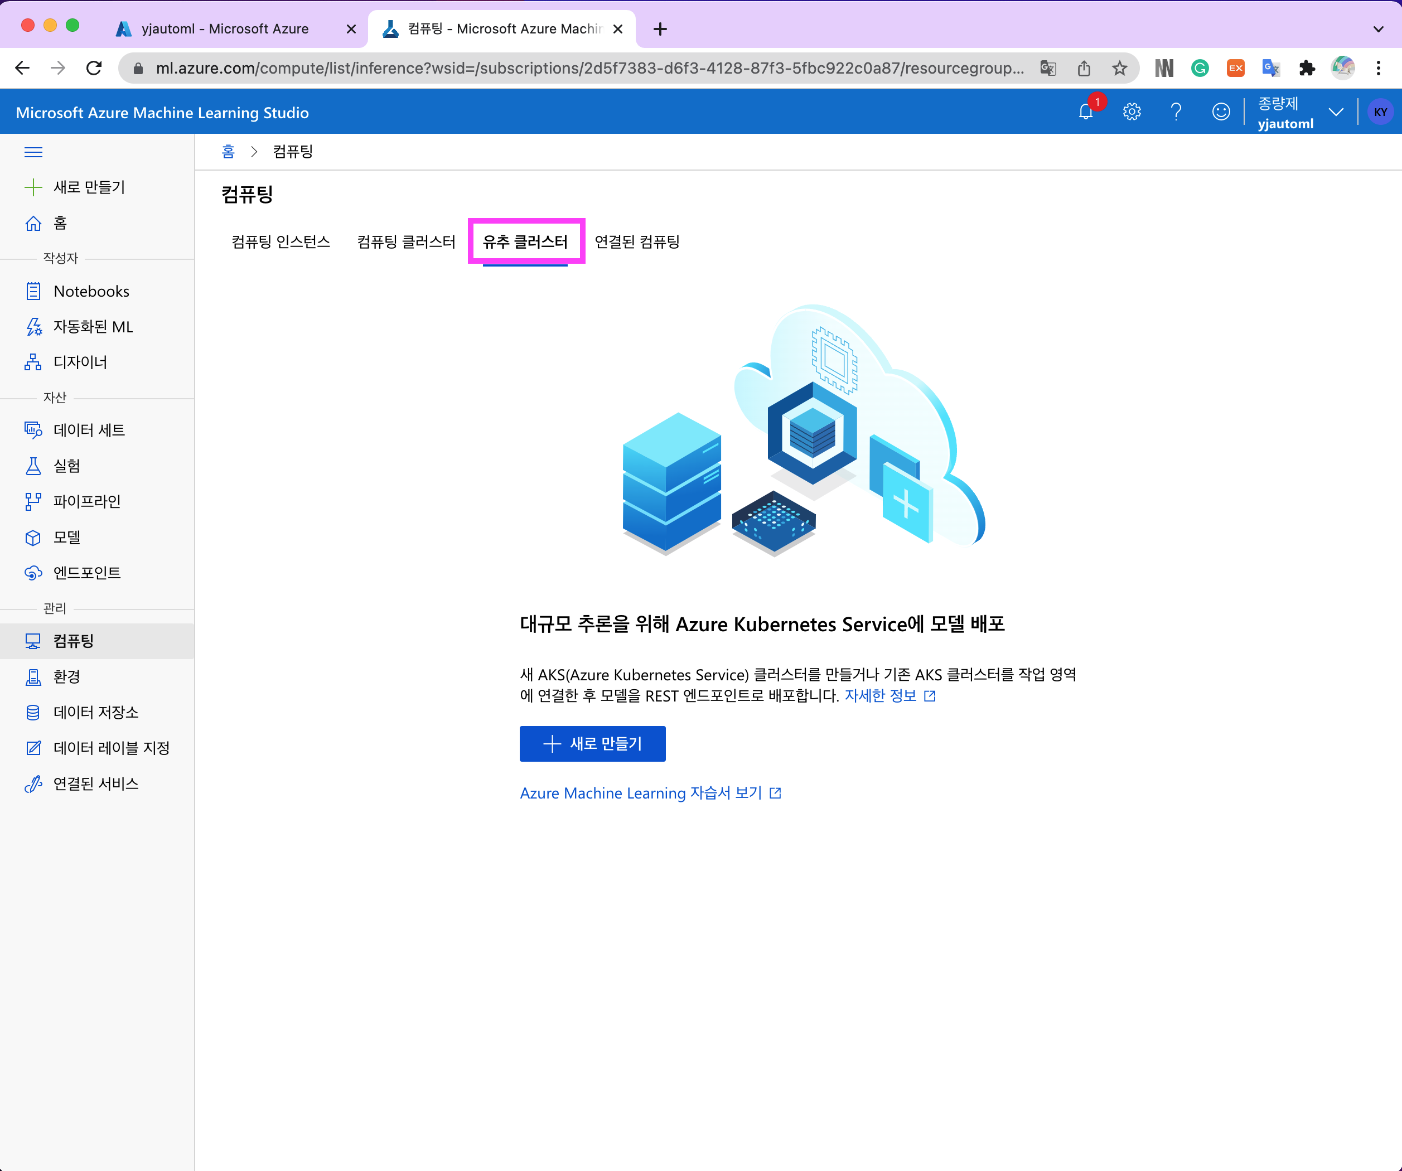Go back to previous page
Image resolution: width=1402 pixels, height=1171 pixels.
click(x=23, y=68)
